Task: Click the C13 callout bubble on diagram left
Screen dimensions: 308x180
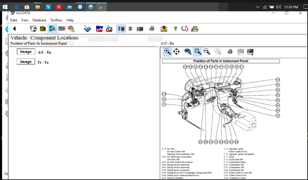Action: click(164, 94)
